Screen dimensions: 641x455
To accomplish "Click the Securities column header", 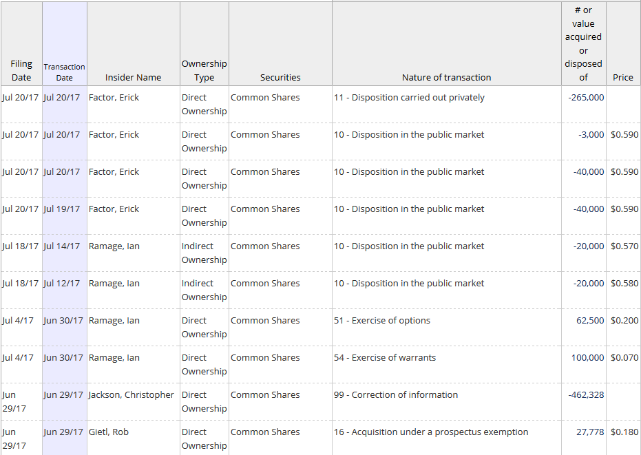I will pyautogui.click(x=280, y=77).
